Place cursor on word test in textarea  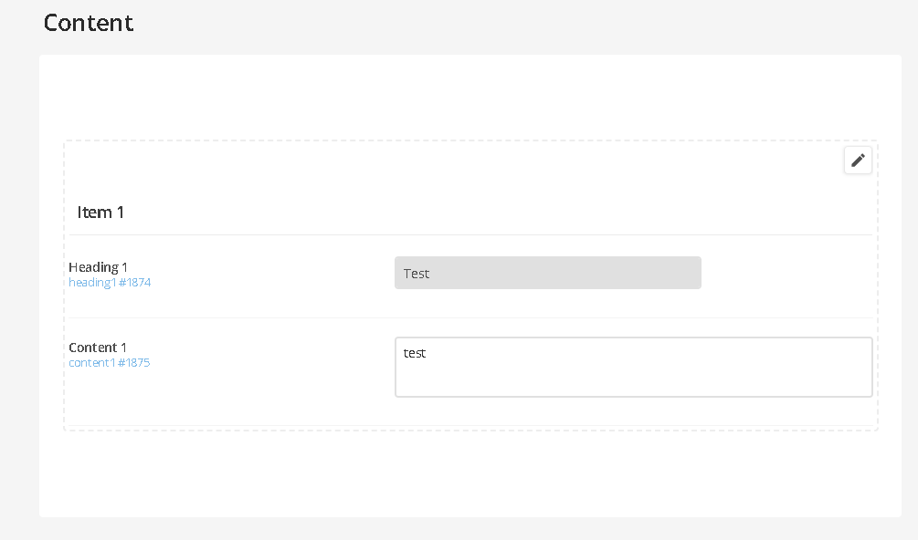415,353
